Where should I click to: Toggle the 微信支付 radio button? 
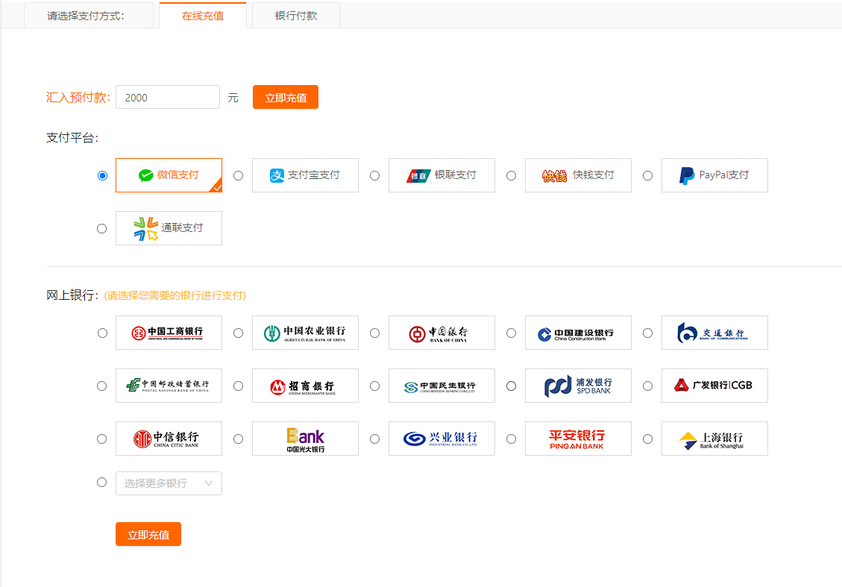click(102, 175)
